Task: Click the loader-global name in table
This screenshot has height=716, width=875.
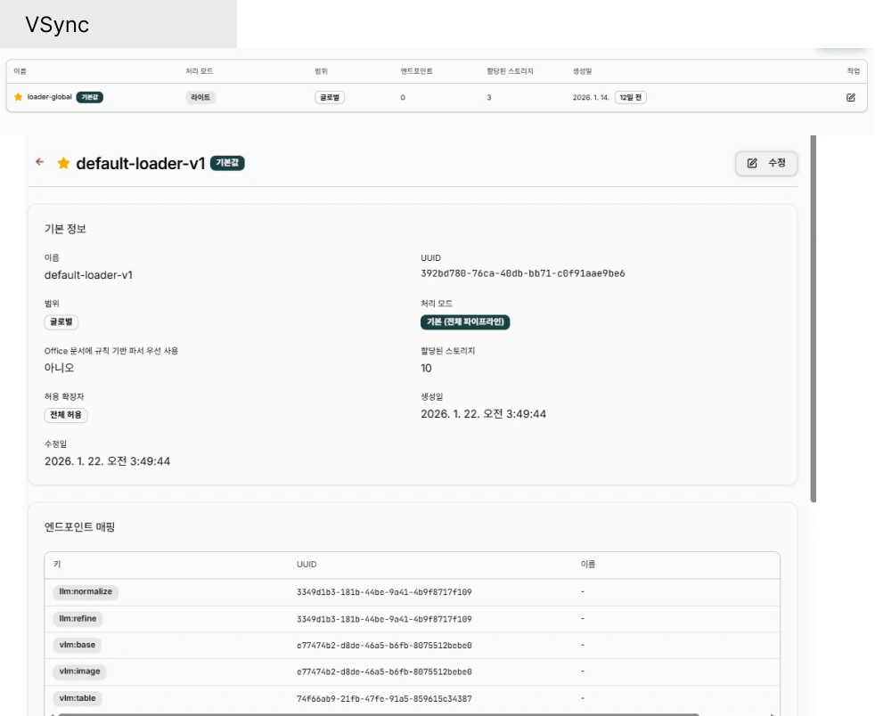Action: tap(50, 97)
